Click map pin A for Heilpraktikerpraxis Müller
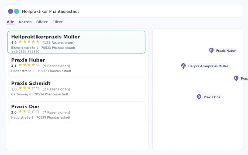The height and width of the screenshot is (155, 248). click(x=183, y=66)
